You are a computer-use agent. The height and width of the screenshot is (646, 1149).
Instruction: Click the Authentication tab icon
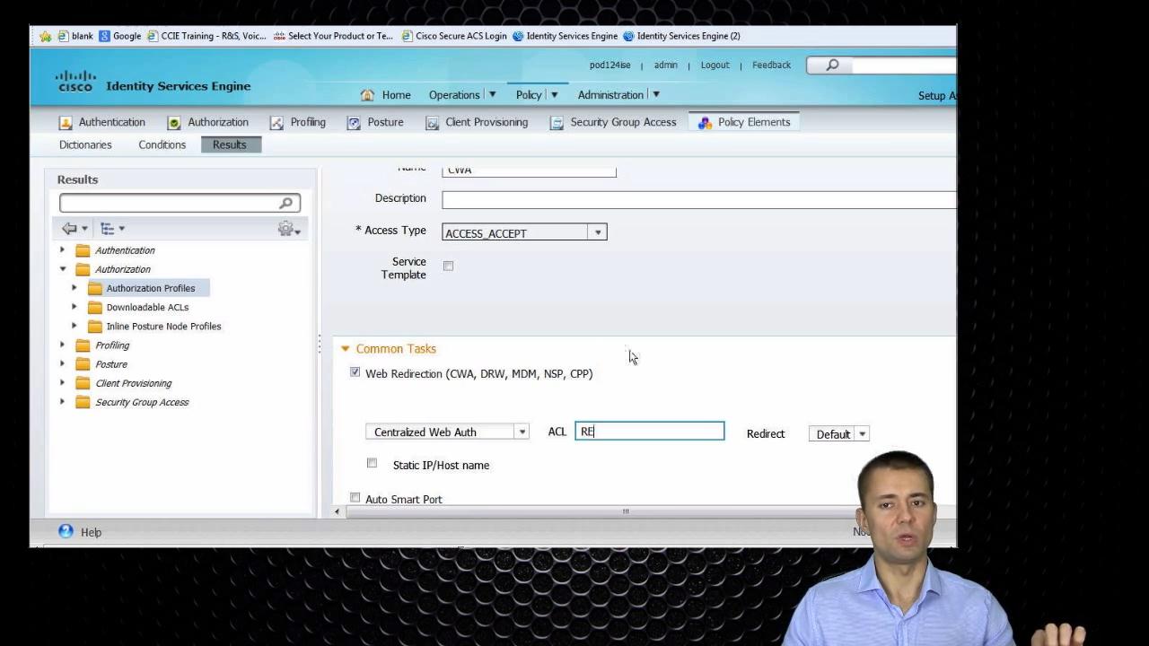click(x=66, y=123)
